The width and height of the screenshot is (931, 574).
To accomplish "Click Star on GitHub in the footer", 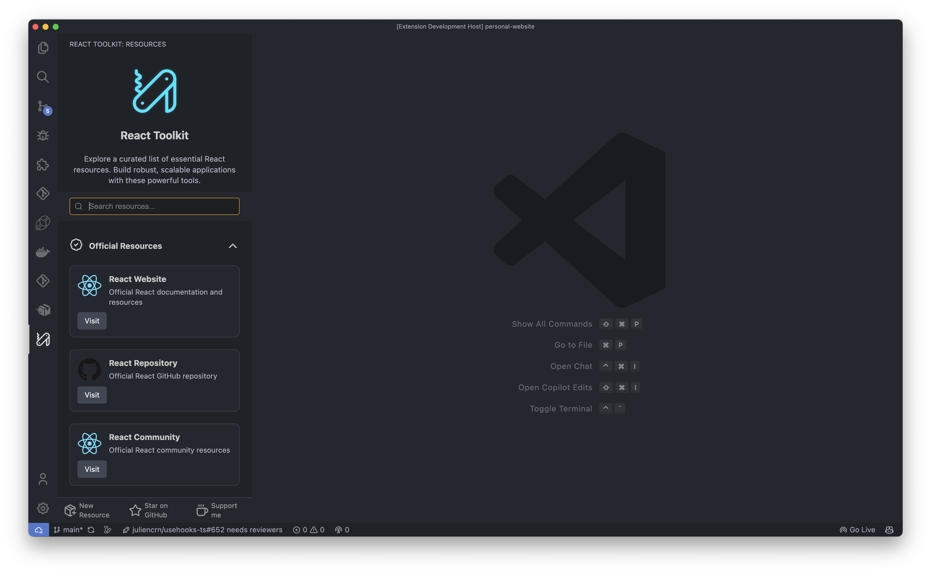I will (x=149, y=510).
